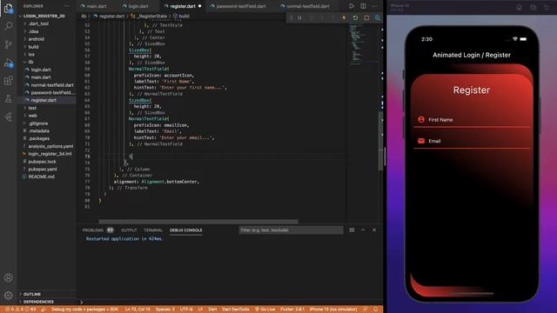Viewport: 557px width, 313px height.
Task: Expand the build folder
Action: pos(33,47)
